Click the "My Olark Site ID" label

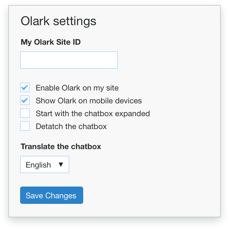coord(50,42)
